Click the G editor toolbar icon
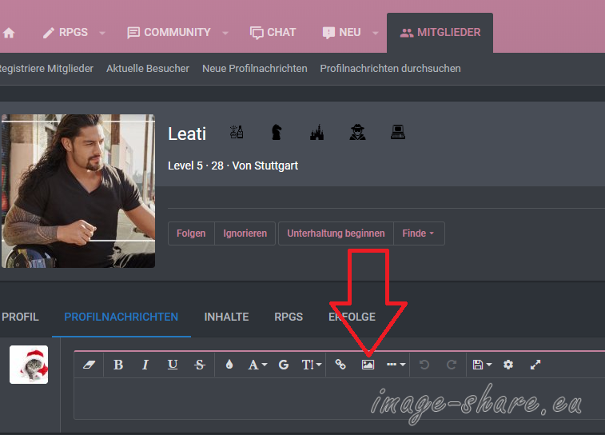This screenshot has height=435, width=605. 284,365
